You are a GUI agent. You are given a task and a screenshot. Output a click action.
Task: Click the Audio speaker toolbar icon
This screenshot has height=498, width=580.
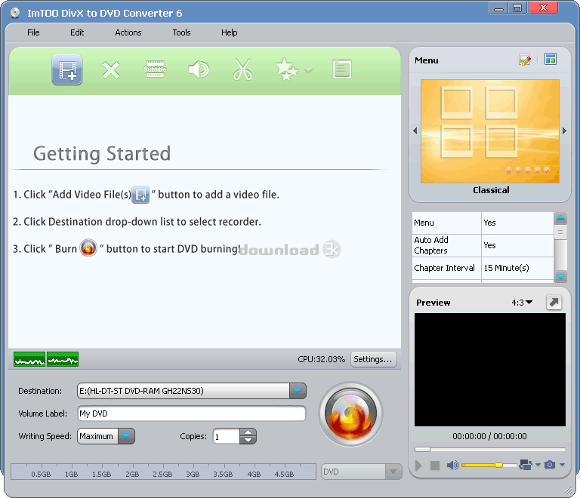[198, 70]
